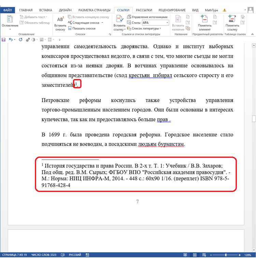Open the Сноски dialog launcher

[x=110, y=34]
